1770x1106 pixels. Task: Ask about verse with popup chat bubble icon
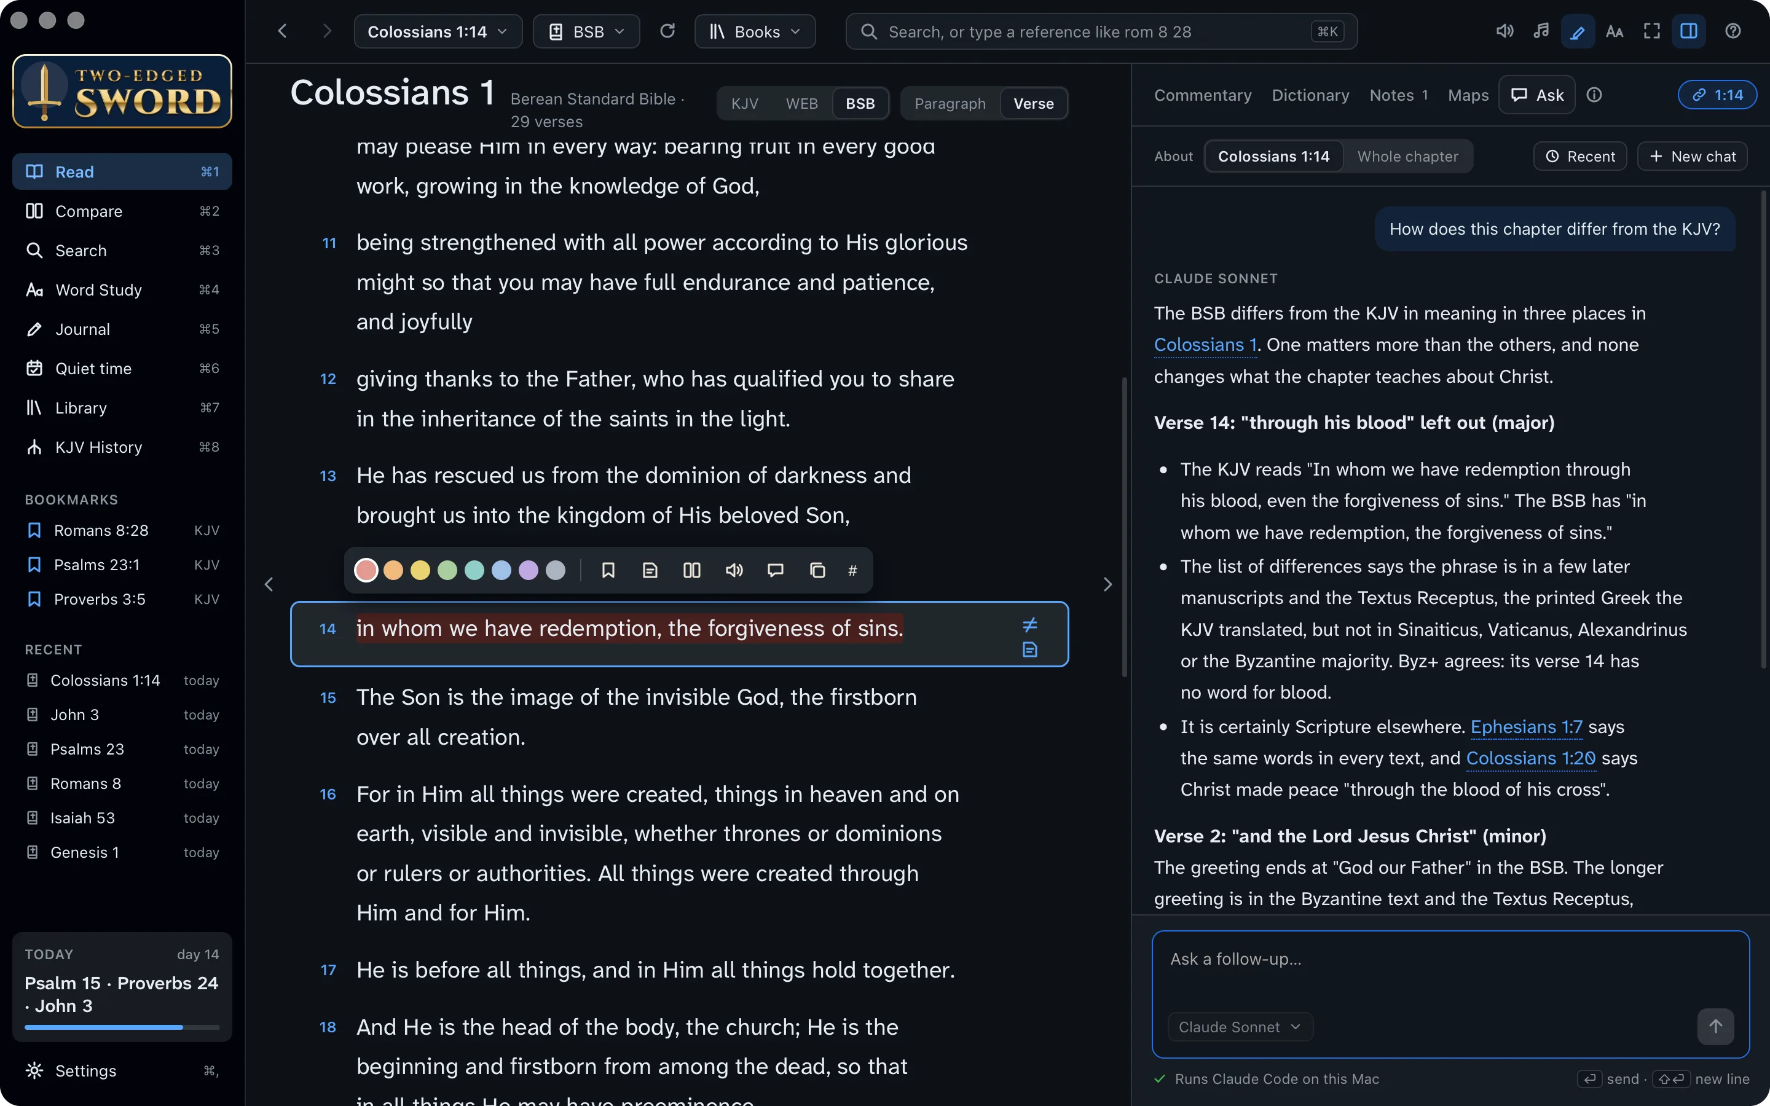tap(775, 571)
